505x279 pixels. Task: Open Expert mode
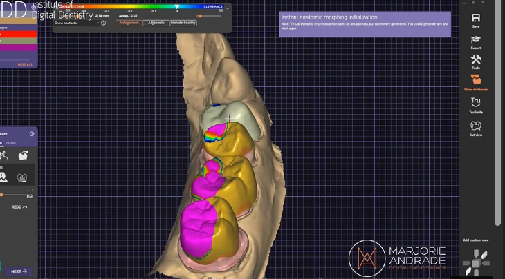click(476, 39)
